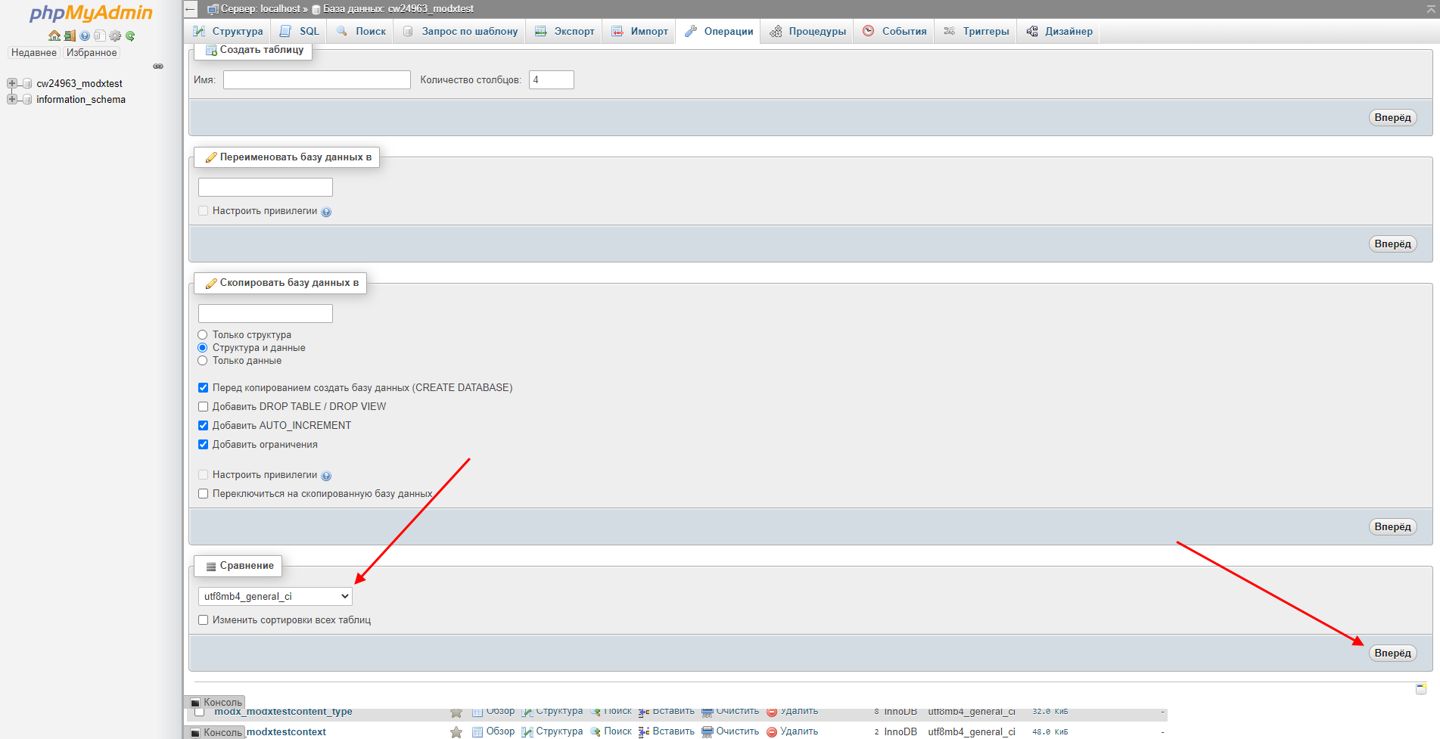
Task: Select the 'Только структура' option
Action: point(203,334)
